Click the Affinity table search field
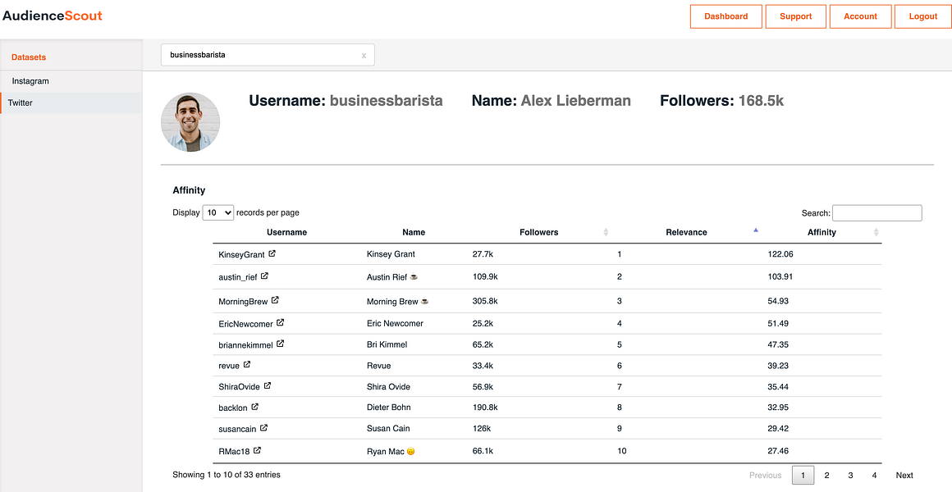Viewport: 952px width, 492px height. click(x=876, y=212)
